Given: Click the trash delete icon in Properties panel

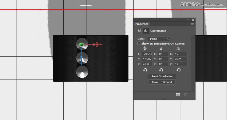Looking at the screenshot, I should point(186,95).
